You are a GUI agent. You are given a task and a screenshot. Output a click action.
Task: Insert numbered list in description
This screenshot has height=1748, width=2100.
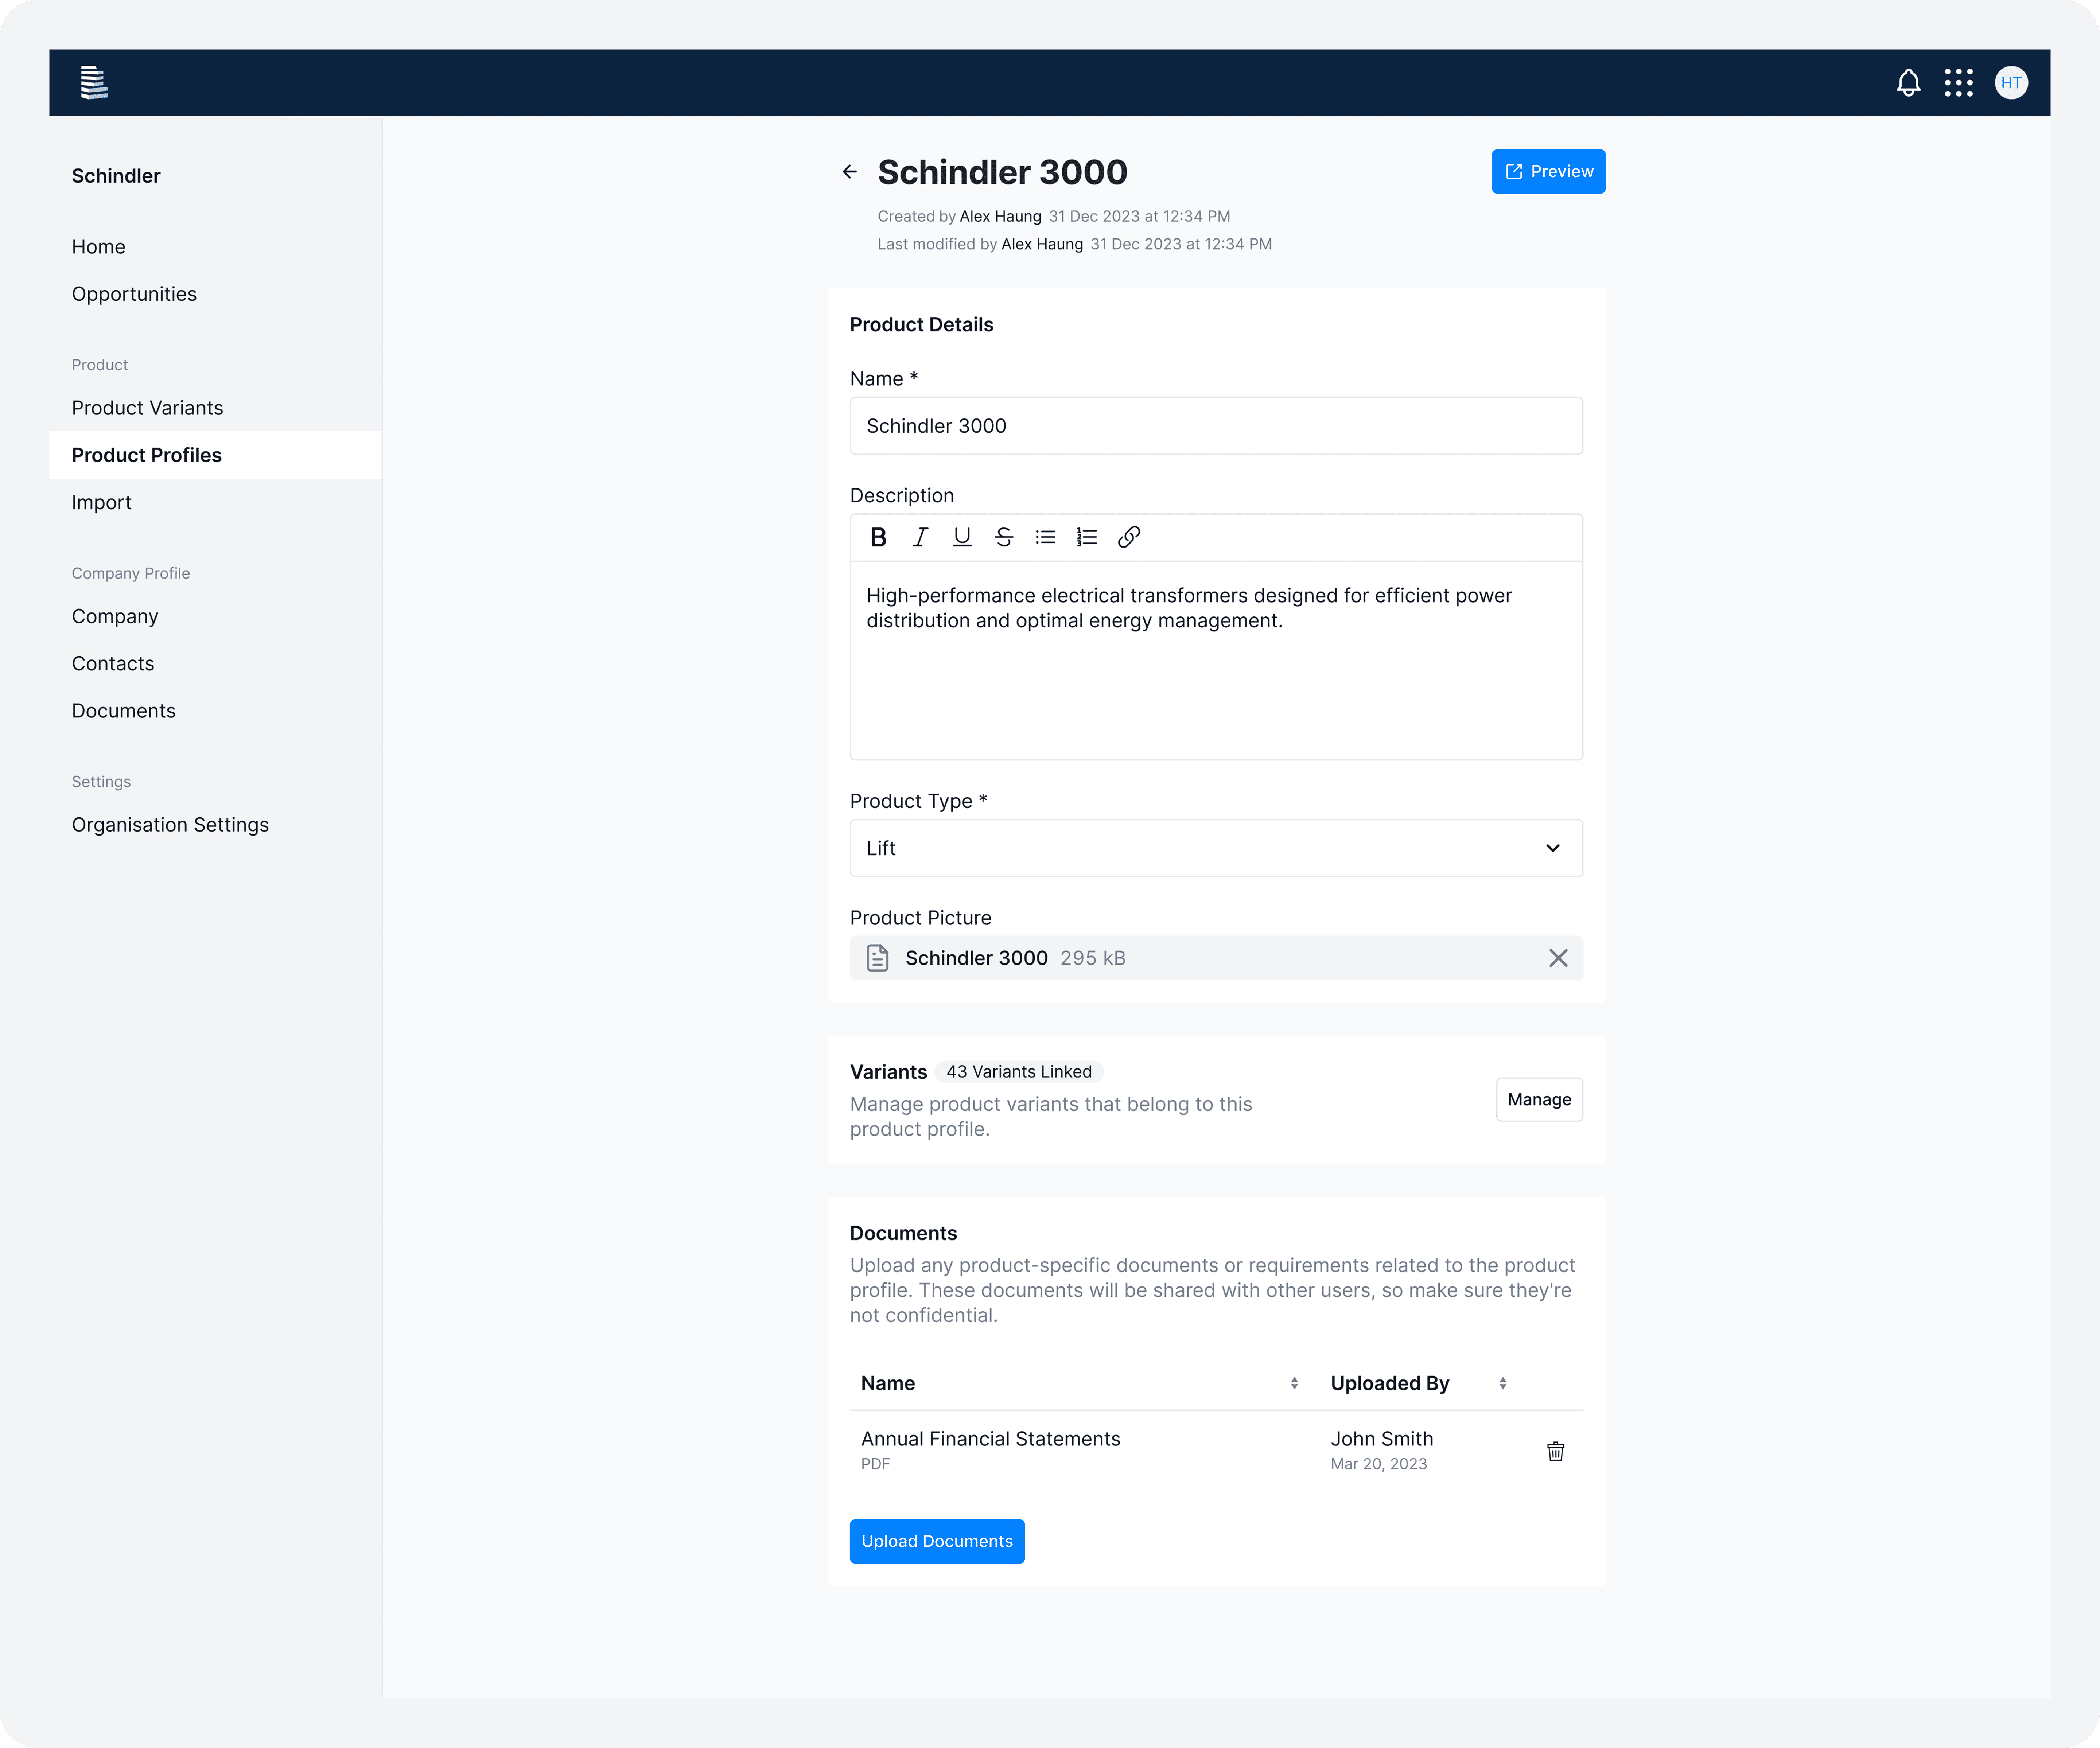click(1087, 537)
